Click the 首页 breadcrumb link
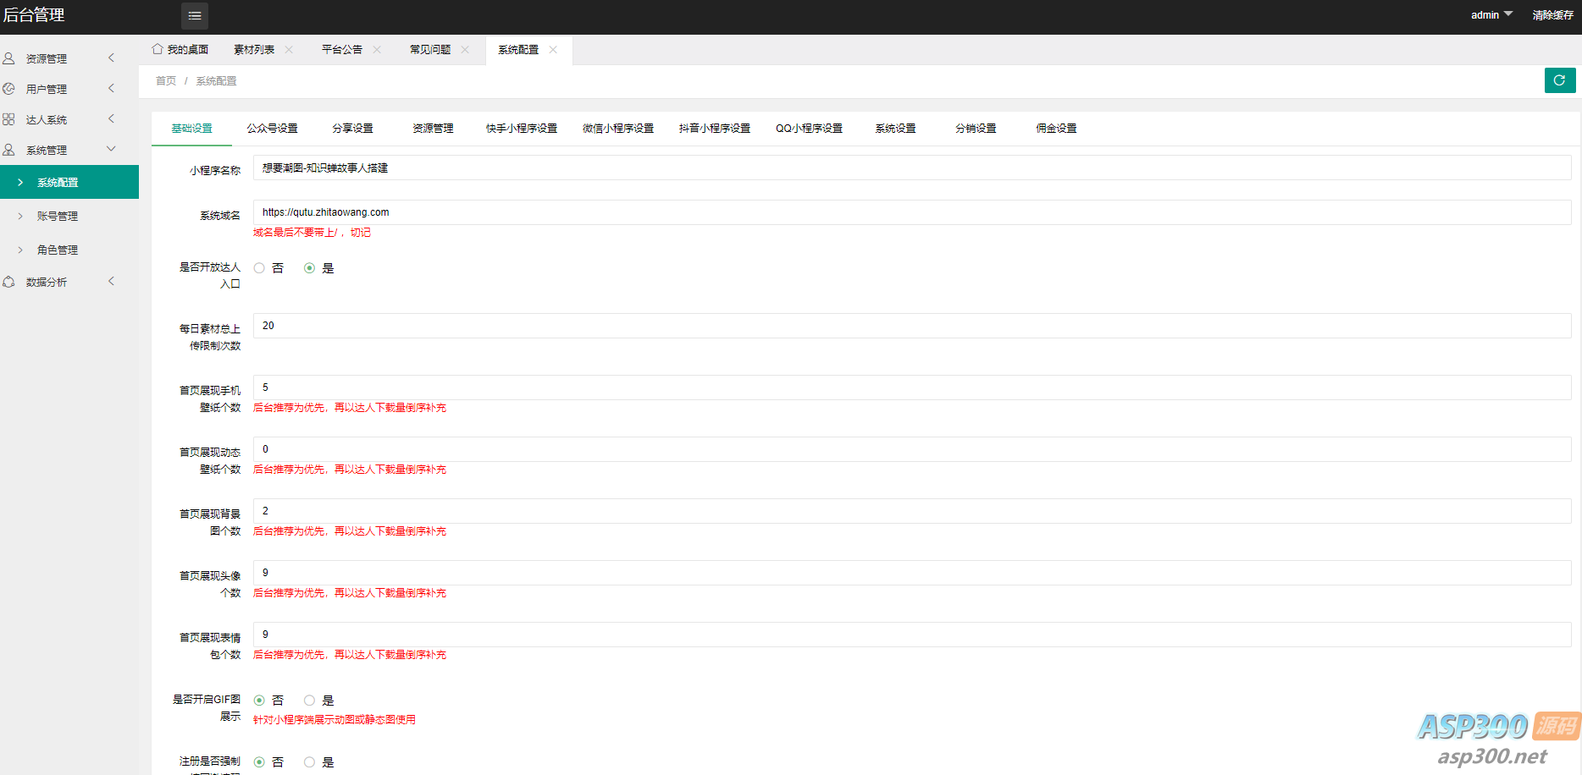 tap(166, 81)
